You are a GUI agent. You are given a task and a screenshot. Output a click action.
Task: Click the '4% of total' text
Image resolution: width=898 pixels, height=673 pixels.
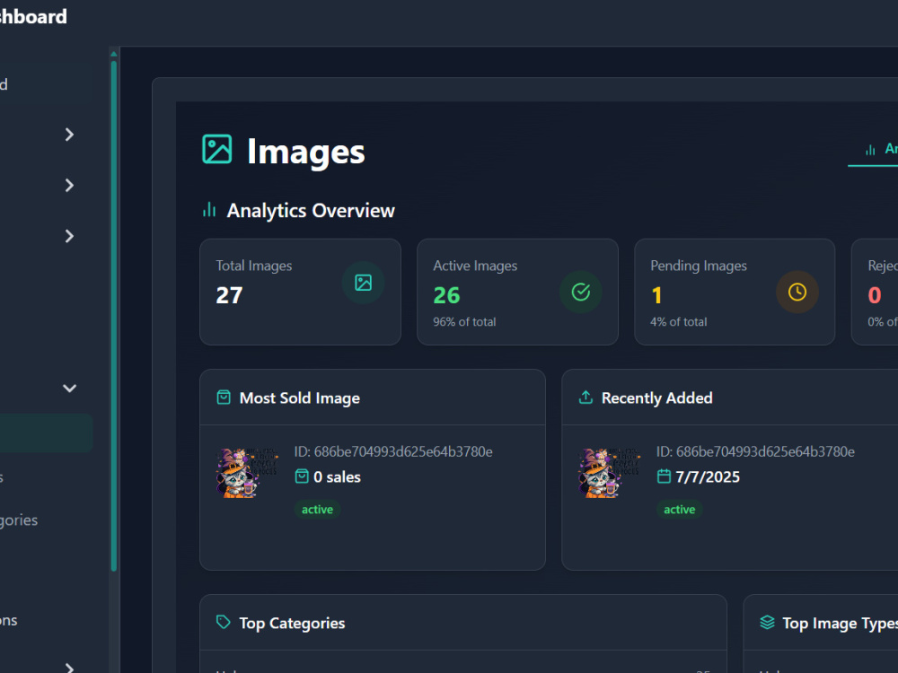(679, 321)
